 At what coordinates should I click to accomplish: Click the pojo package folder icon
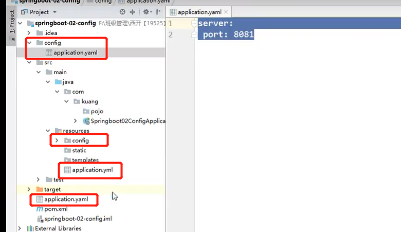click(x=86, y=111)
